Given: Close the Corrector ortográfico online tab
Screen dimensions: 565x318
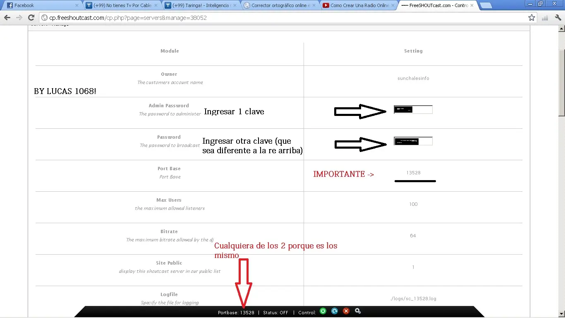Looking at the screenshot, I should pyautogui.click(x=314, y=5).
